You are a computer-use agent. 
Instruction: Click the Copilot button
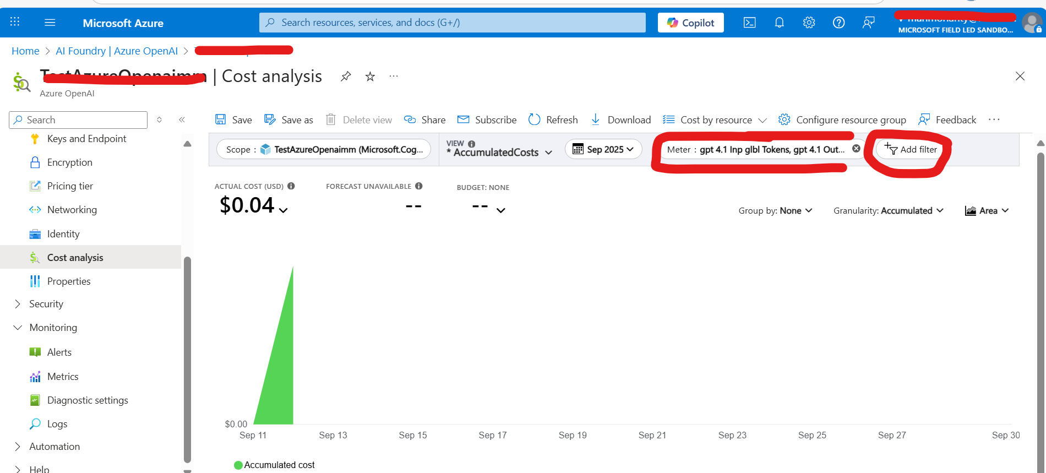pos(690,23)
